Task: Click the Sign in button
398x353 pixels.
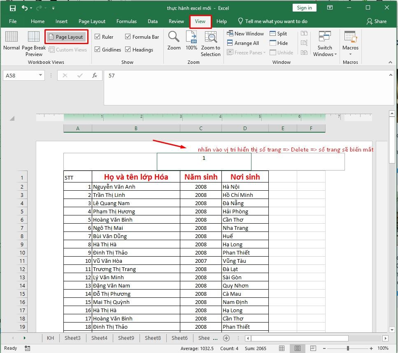Action: coord(304,7)
